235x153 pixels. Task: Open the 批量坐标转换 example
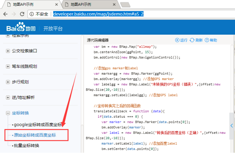27,146
